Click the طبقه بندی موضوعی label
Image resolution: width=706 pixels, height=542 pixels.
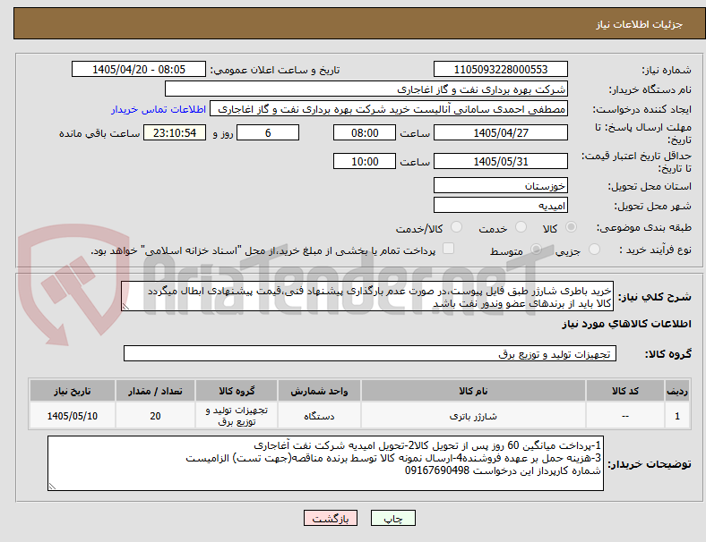tap(644, 228)
